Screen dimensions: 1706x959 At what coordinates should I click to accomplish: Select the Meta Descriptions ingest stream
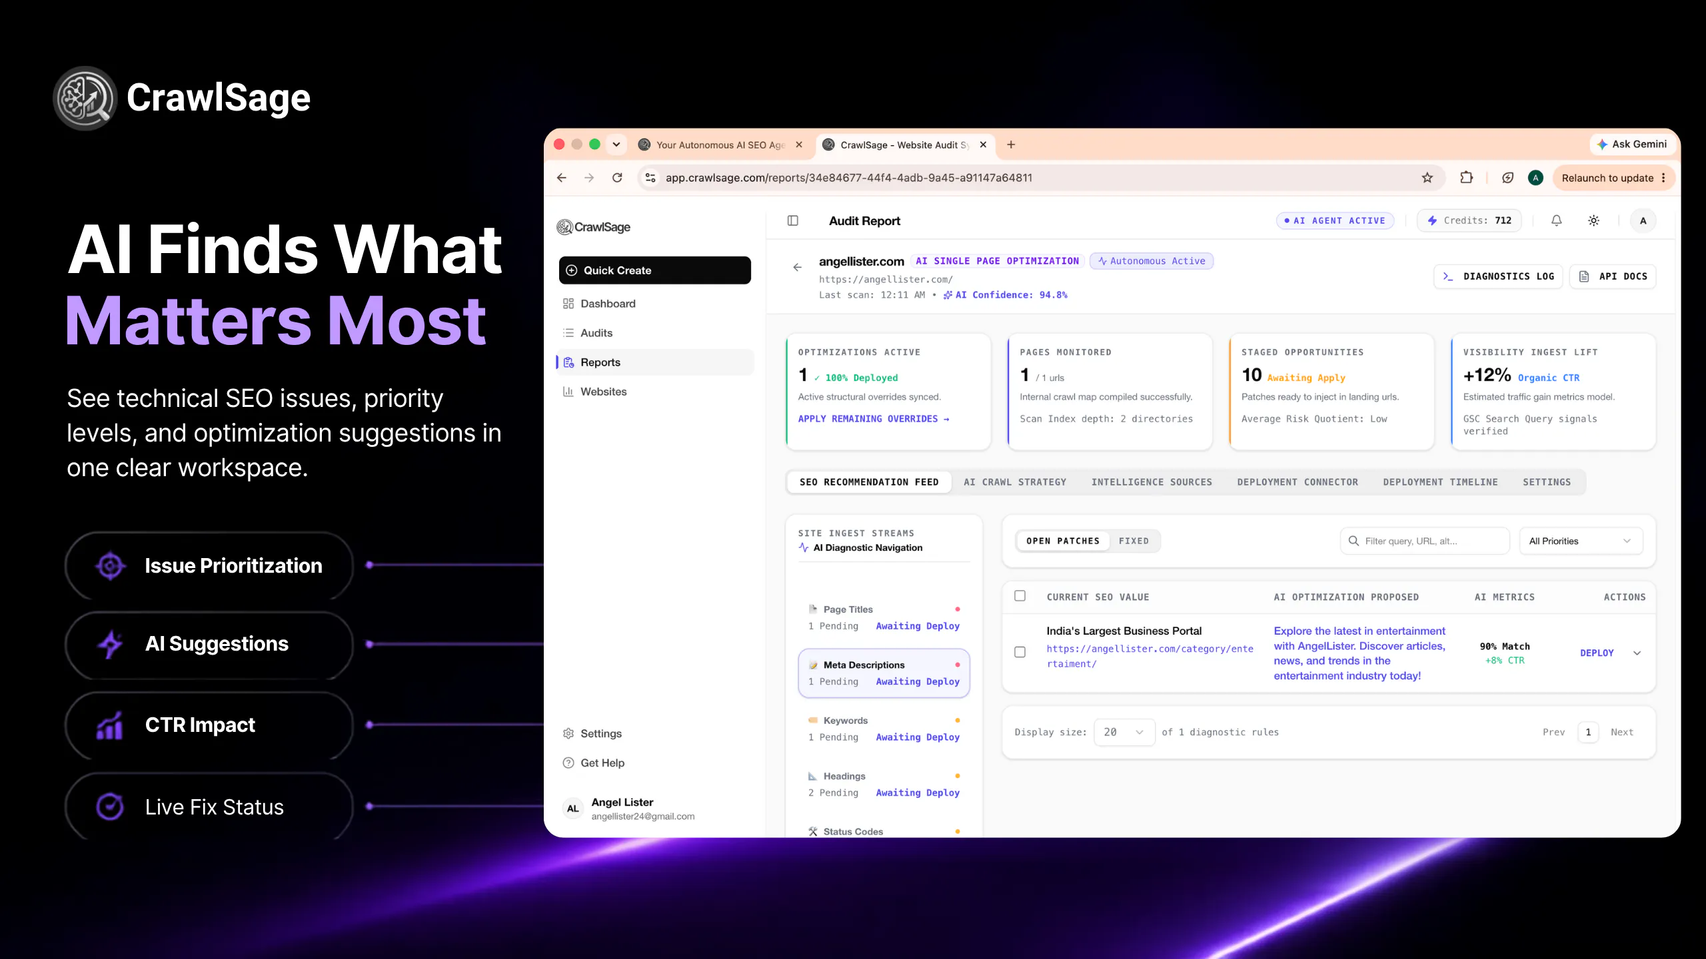(884, 673)
